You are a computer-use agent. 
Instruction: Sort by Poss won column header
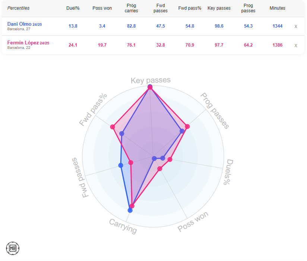click(x=102, y=8)
